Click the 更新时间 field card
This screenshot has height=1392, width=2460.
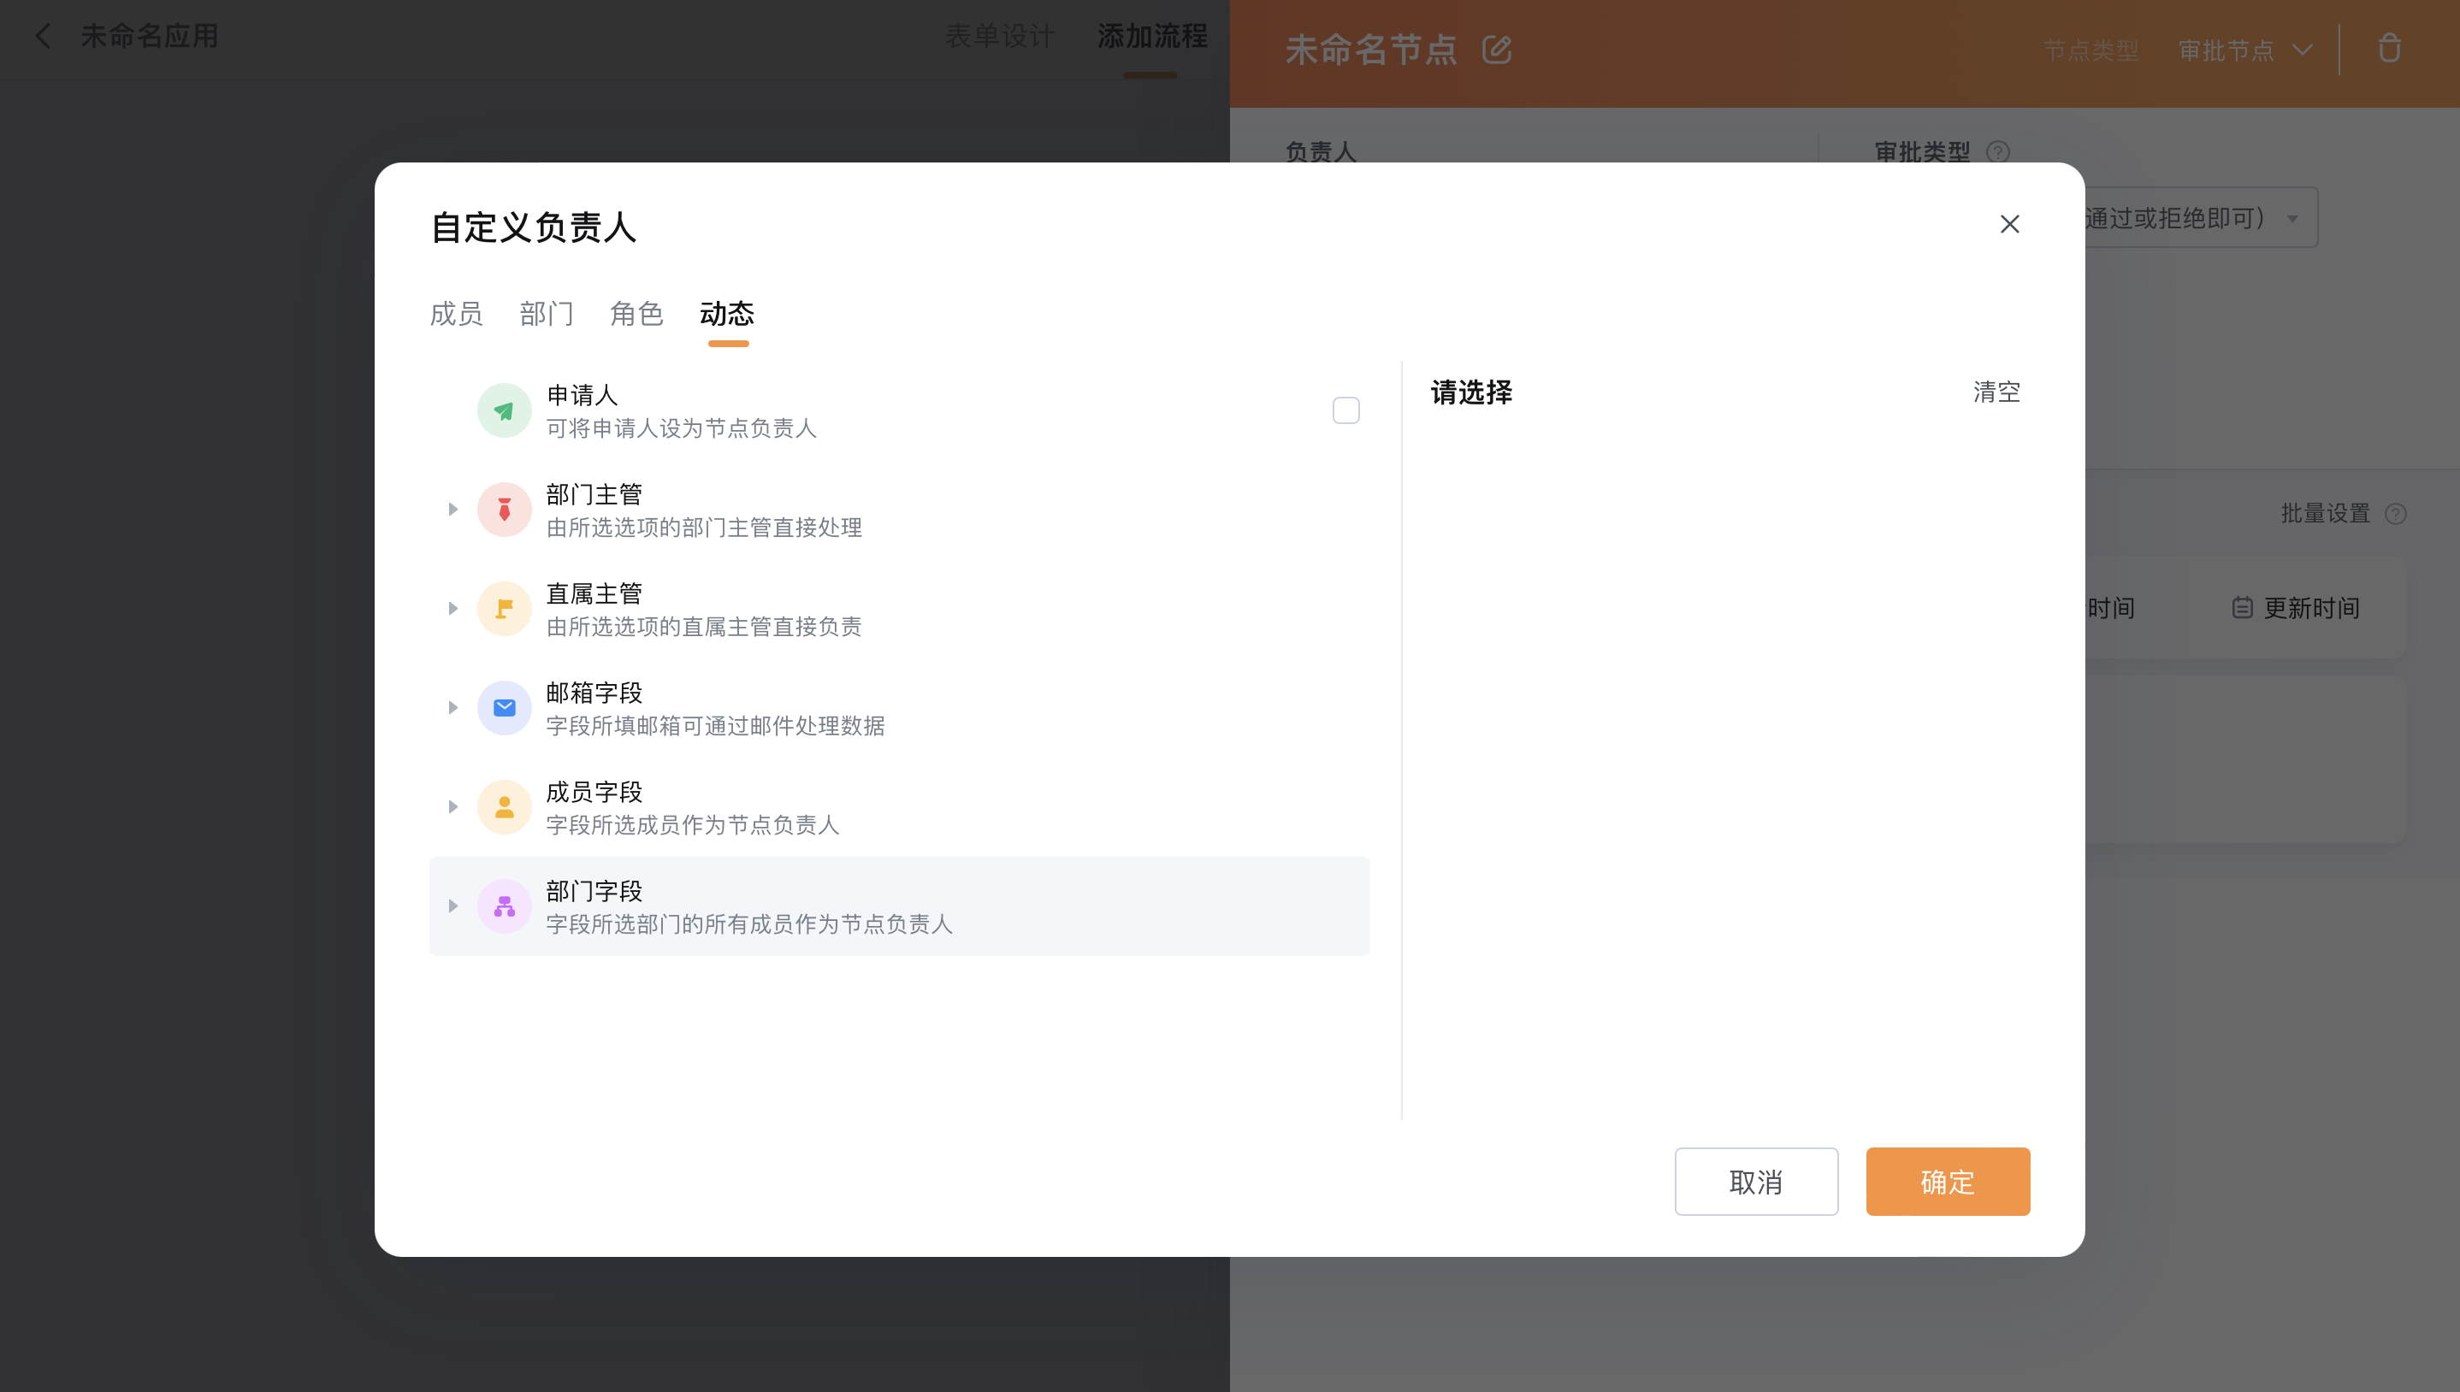pyautogui.click(x=2295, y=608)
